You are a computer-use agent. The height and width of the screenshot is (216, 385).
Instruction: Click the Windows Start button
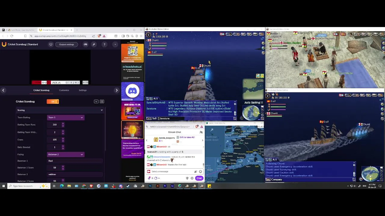click(3, 186)
